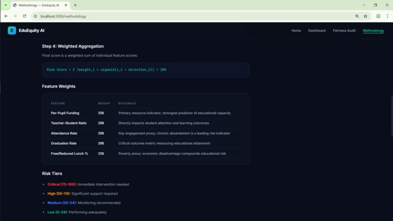Viewport: 393px width, 221px height.
Task: Click the Feature Weights heading
Action: pos(59,86)
